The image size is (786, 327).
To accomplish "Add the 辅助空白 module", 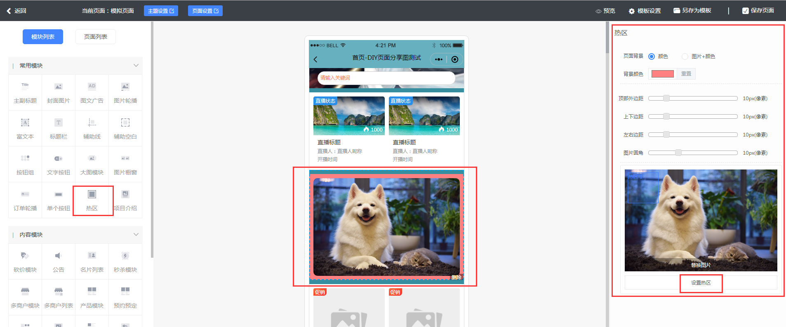I will tap(125, 128).
